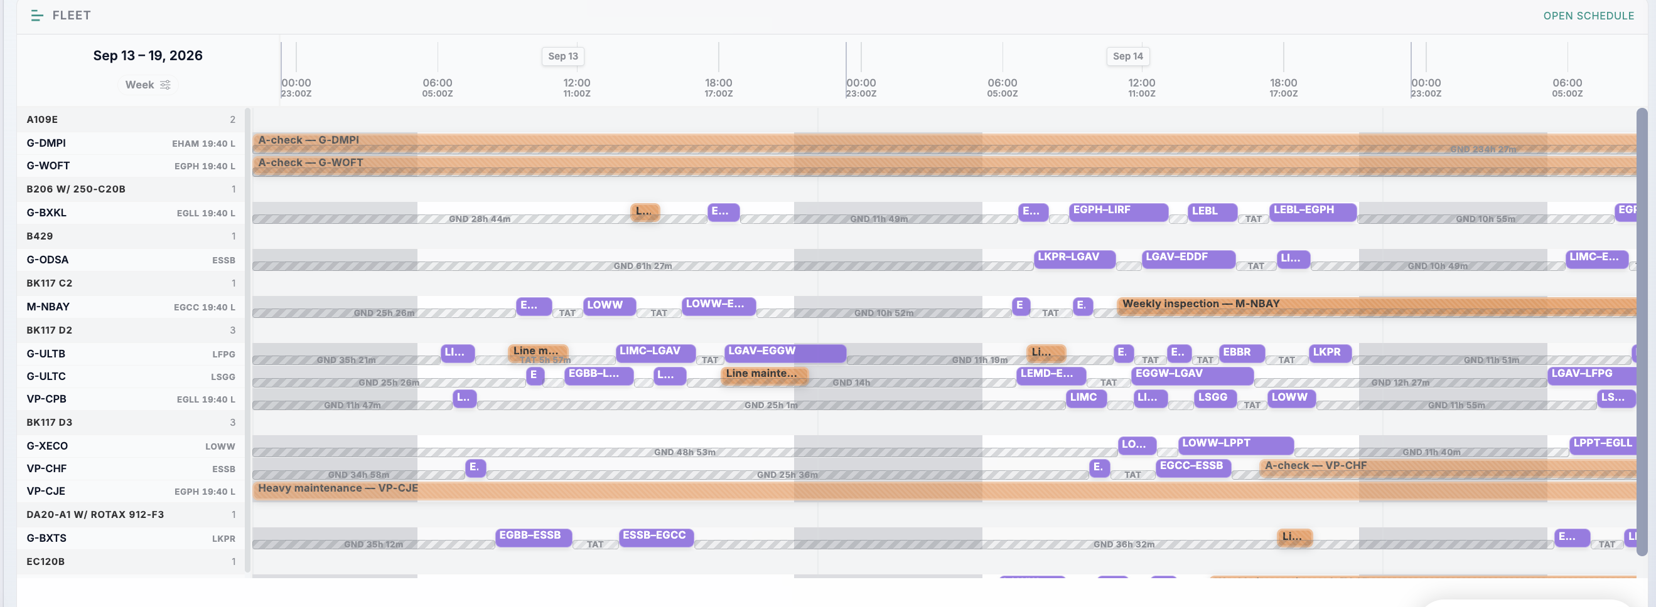
Task: Select aircraft row G-ODSA
Action: (x=131, y=260)
